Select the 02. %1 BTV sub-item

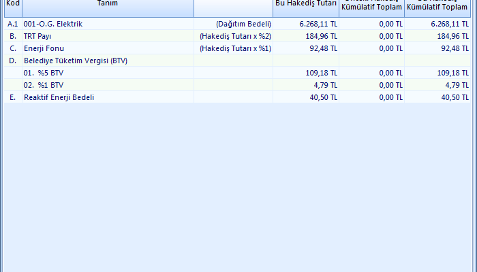click(x=44, y=85)
